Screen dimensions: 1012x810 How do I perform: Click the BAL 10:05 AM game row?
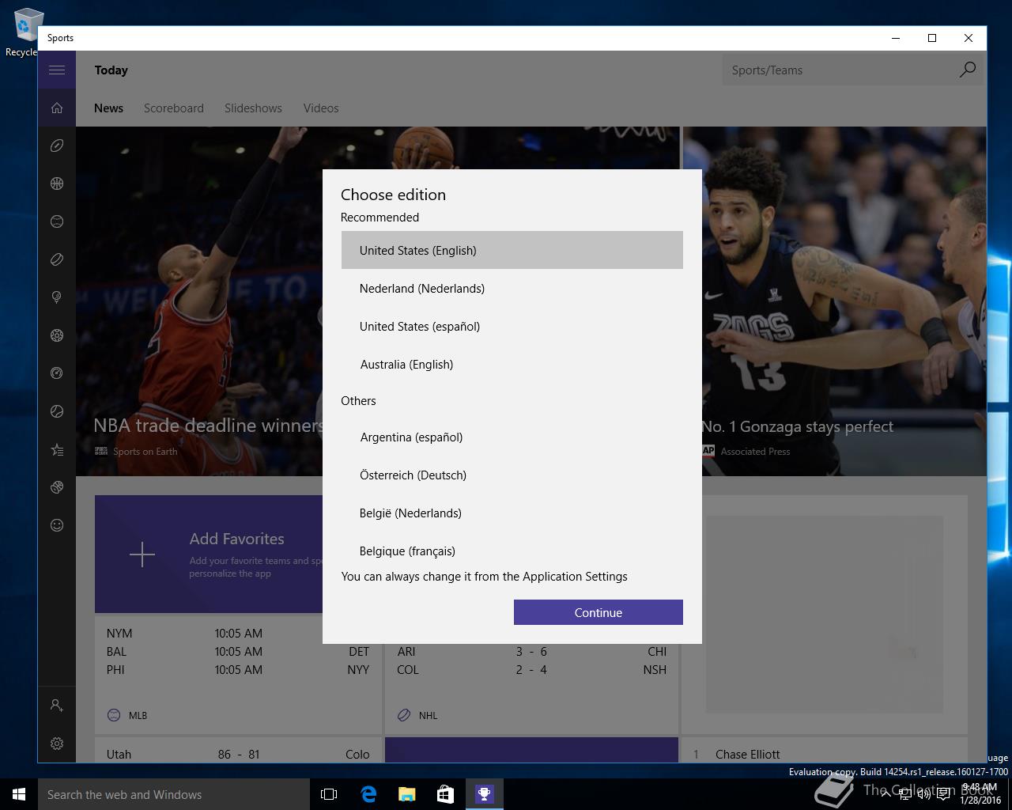(x=237, y=651)
